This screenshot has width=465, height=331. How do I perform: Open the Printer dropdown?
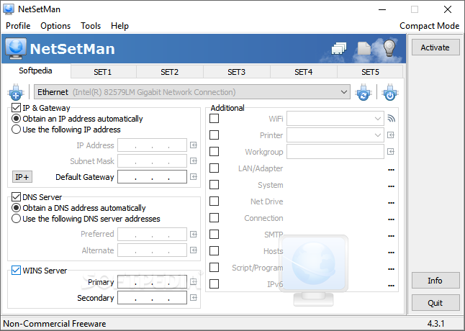335,135
